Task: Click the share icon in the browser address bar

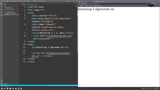Action: (148, 4)
